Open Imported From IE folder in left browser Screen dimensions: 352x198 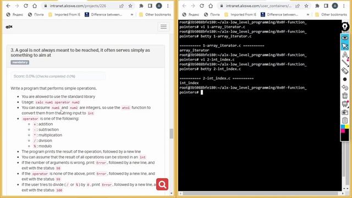tap(64, 15)
